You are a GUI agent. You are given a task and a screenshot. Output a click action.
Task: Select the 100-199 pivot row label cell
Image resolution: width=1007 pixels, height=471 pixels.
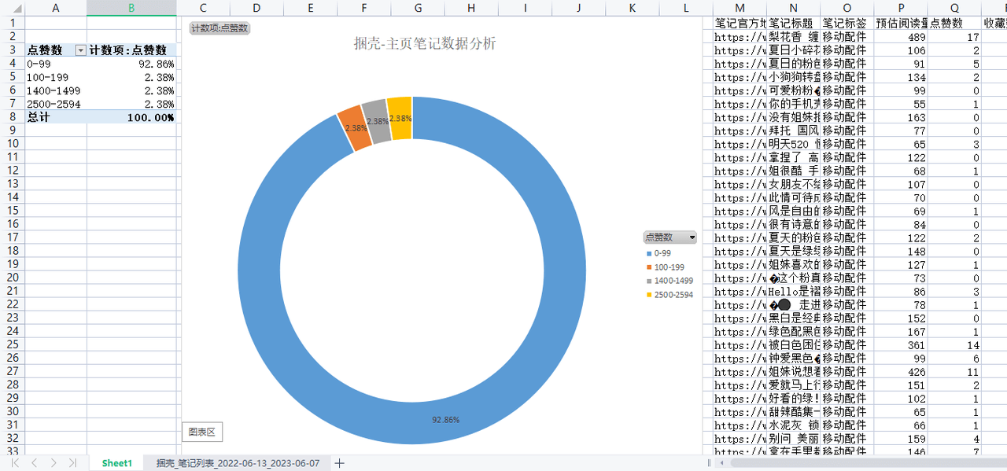(55, 77)
